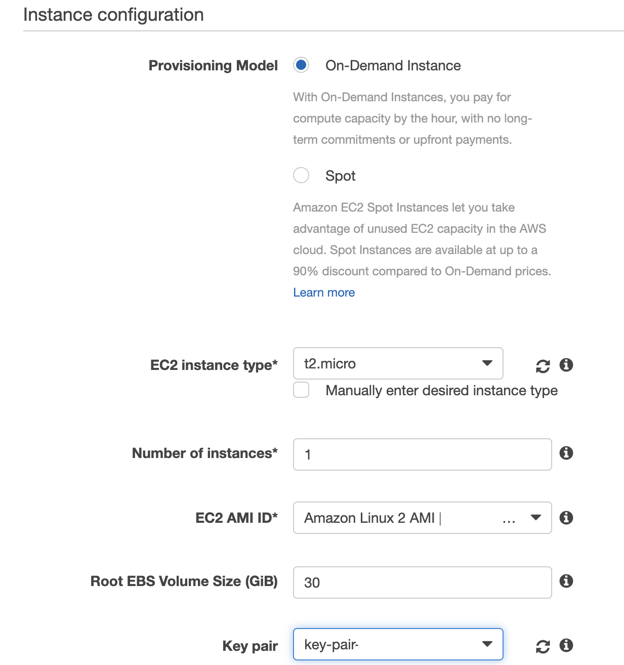Show info for Root EBS Volume Size
Image resolution: width=624 pixels, height=665 pixels.
tap(566, 581)
